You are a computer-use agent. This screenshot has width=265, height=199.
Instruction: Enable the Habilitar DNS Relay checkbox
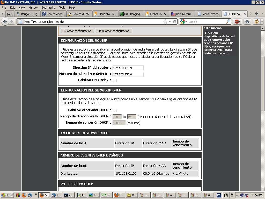tap(115, 80)
